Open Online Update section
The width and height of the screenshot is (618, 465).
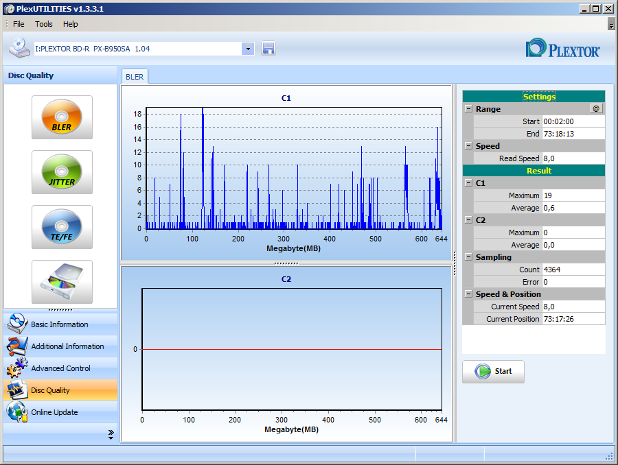tap(60, 412)
